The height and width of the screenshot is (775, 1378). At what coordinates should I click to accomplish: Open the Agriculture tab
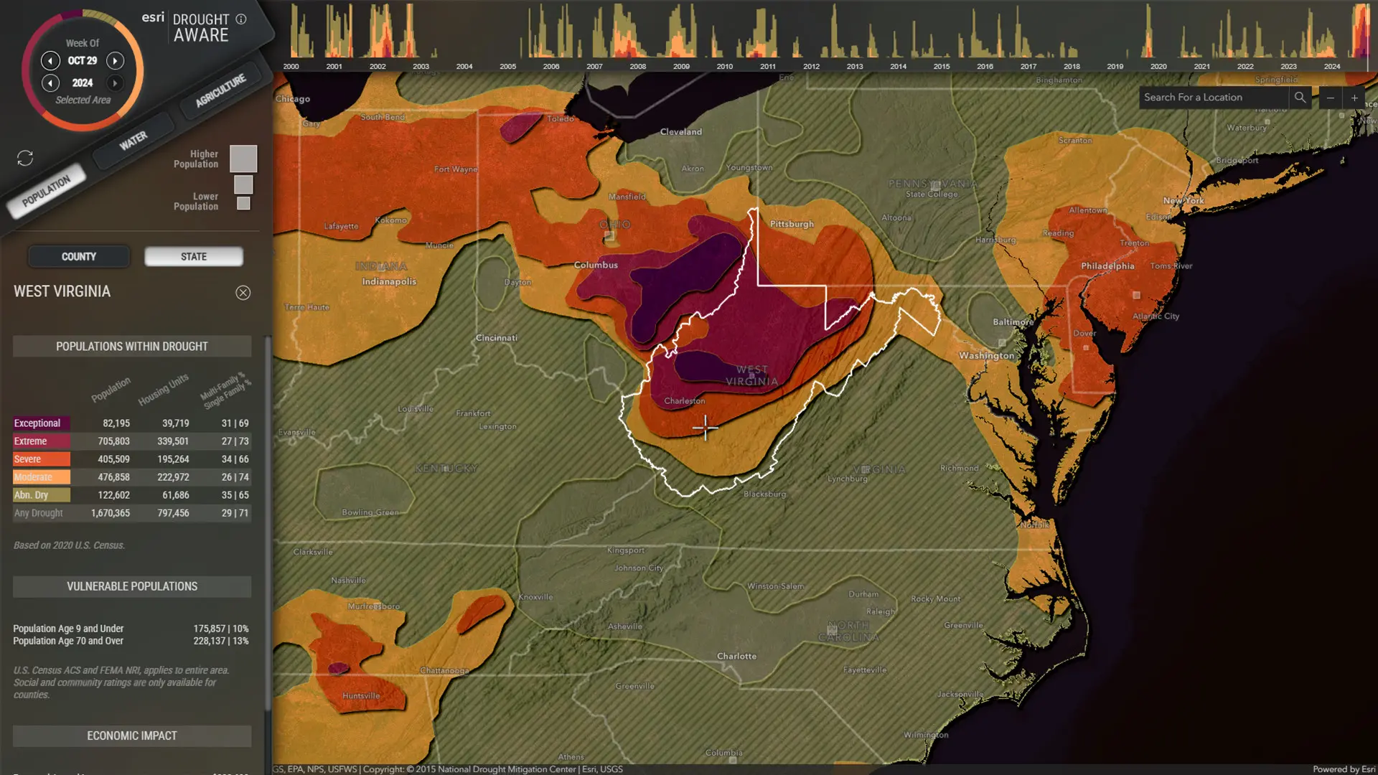coord(220,90)
